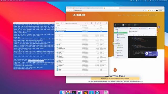Select composer.lock in Finder list
168x94 pixels.
pyautogui.click(x=81, y=51)
